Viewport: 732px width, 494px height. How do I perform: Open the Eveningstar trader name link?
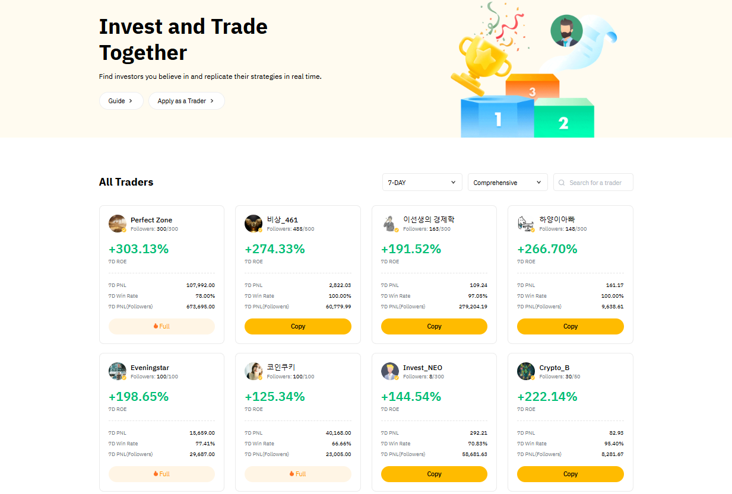pyautogui.click(x=150, y=368)
